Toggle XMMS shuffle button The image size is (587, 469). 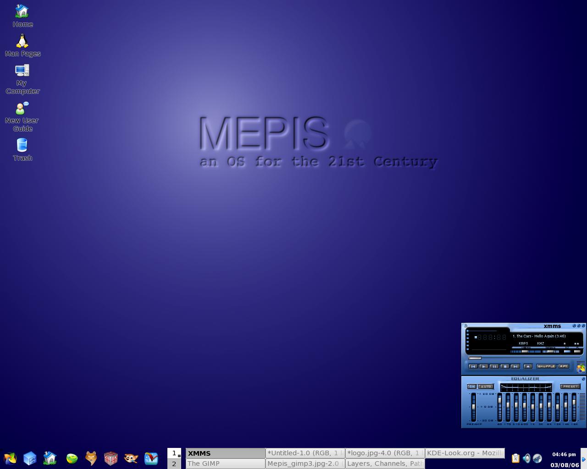(547, 366)
